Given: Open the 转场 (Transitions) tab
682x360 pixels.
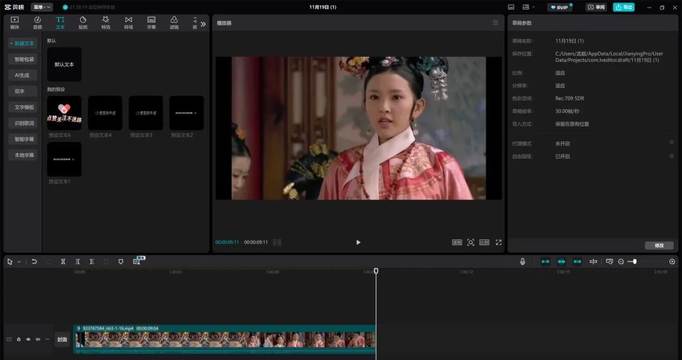Looking at the screenshot, I should [128, 23].
